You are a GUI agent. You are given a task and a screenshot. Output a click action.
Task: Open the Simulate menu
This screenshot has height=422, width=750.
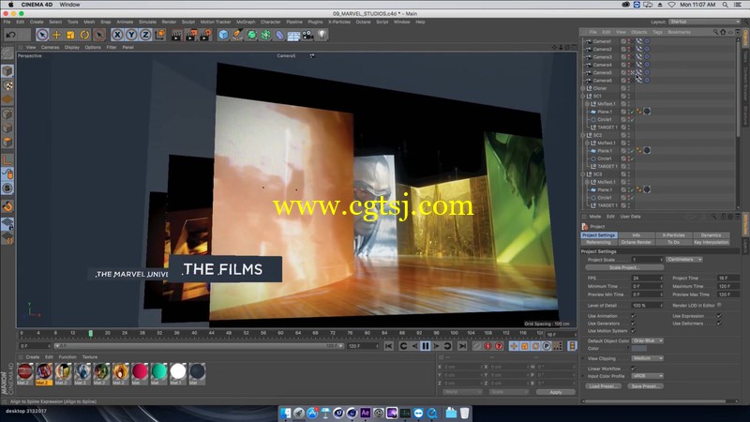147,22
